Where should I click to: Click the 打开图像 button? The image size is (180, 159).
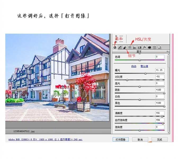[120, 140]
